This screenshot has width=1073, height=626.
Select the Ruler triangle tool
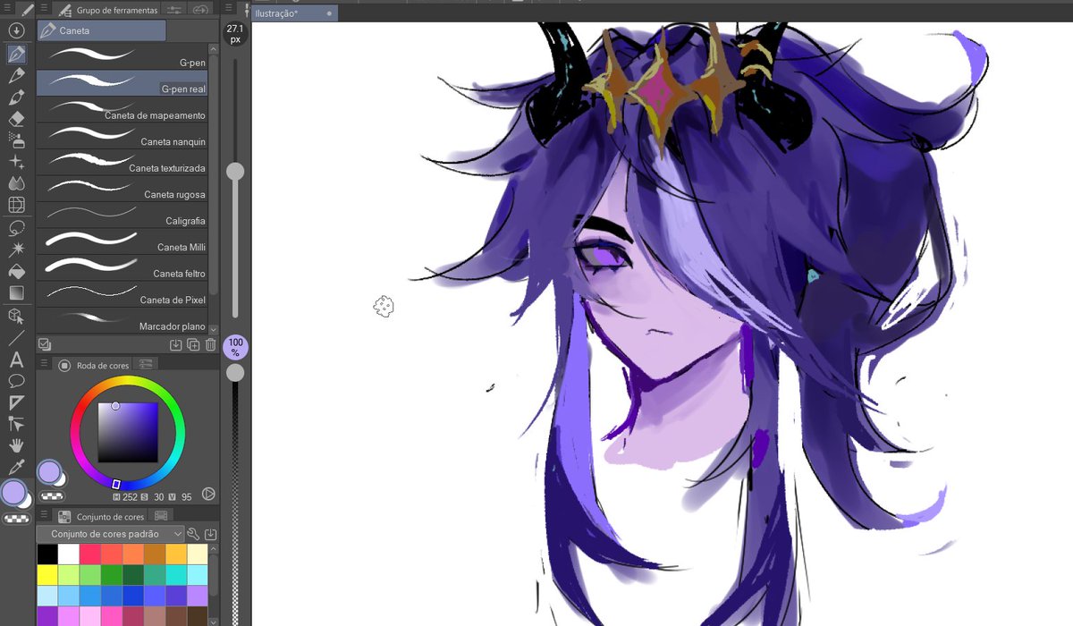(x=16, y=402)
